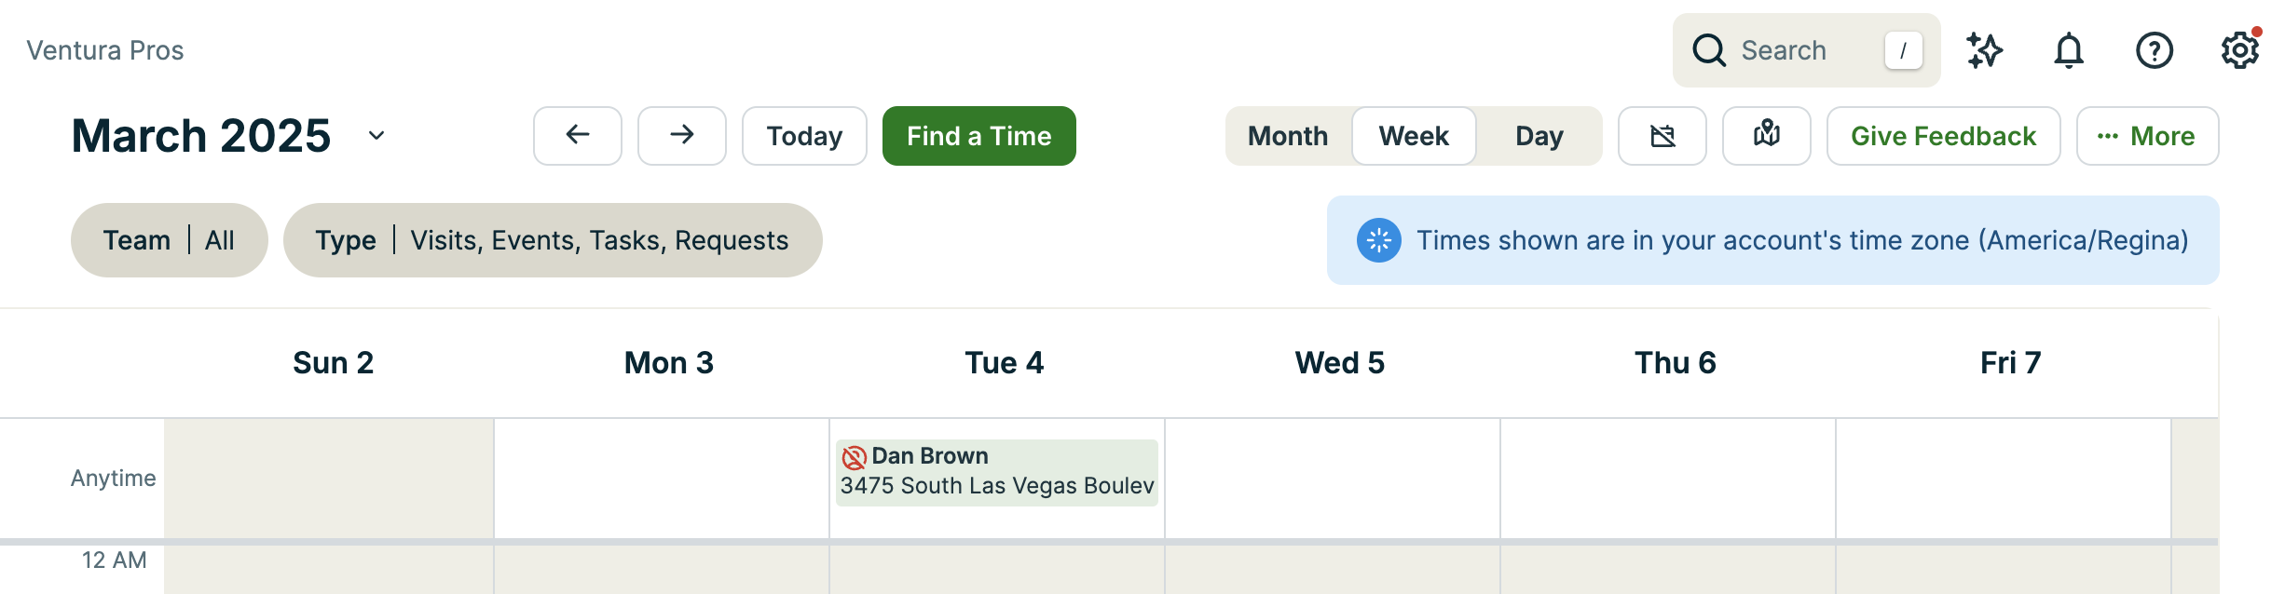The height and width of the screenshot is (594, 2285).
Task: Open Dan Brown's visit on Tuesday
Action: point(996,472)
